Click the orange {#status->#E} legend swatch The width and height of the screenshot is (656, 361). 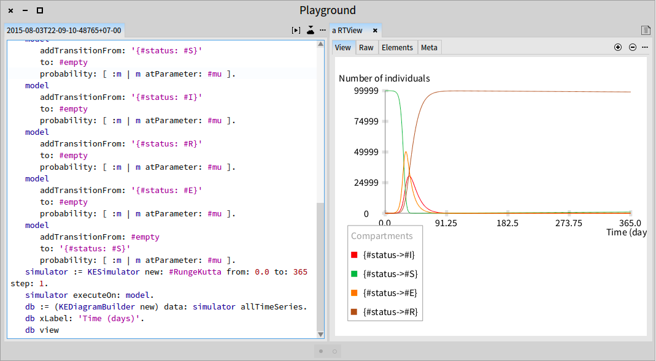pos(354,293)
